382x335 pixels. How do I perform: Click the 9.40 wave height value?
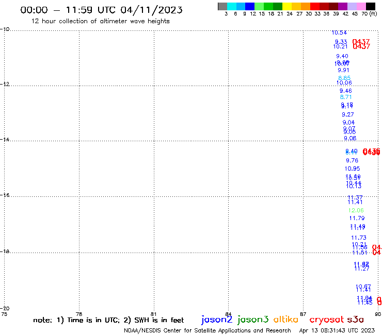point(342,56)
